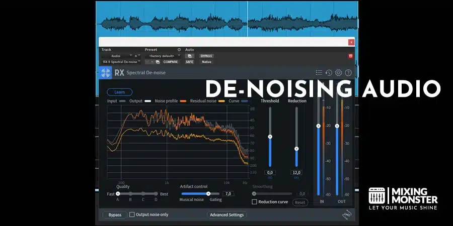The height and width of the screenshot is (226, 453).
Task: Select Quality option B
Action: [x=130, y=194]
